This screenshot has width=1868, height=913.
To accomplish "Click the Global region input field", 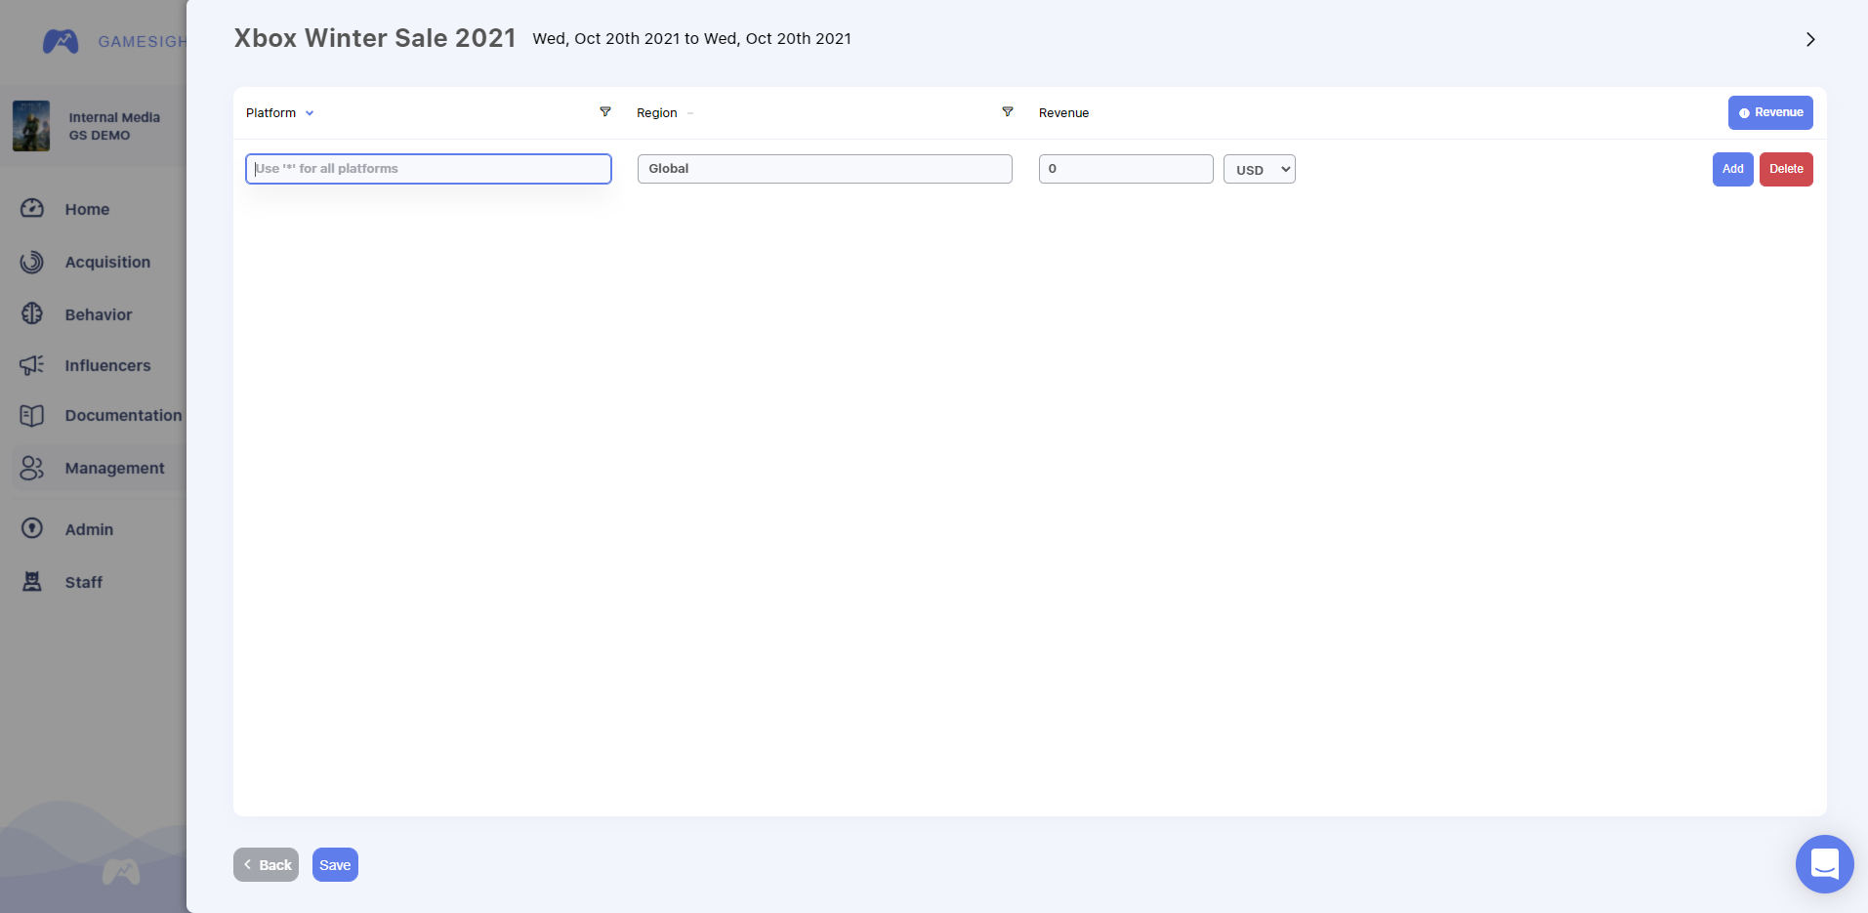I will coord(825,169).
